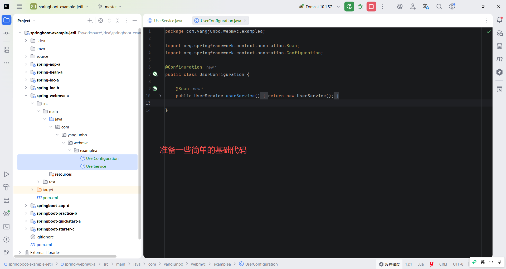Click UTF-8 encoding in status bar
Image resolution: width=506 pixels, height=269 pixels.
458,264
